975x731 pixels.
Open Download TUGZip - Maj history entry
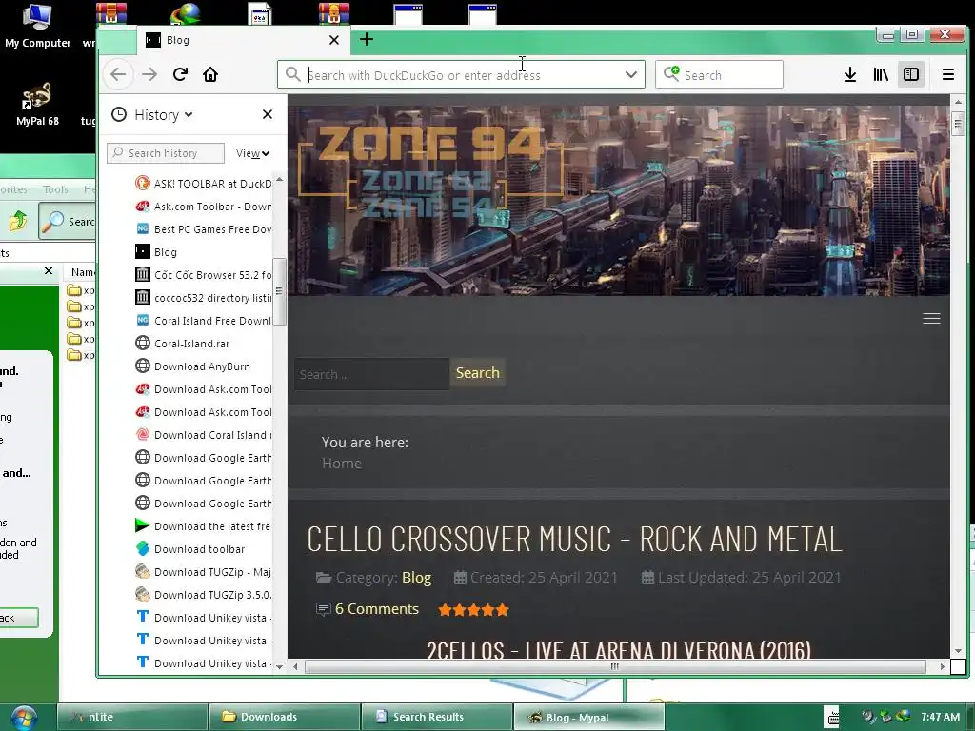(x=204, y=572)
